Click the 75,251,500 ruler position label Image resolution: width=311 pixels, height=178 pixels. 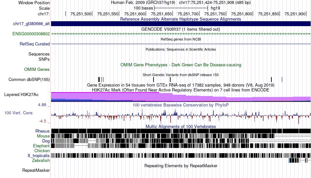[81, 14]
